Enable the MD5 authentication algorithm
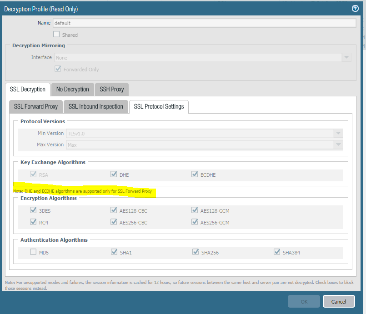This screenshot has width=366, height=314. (x=33, y=252)
